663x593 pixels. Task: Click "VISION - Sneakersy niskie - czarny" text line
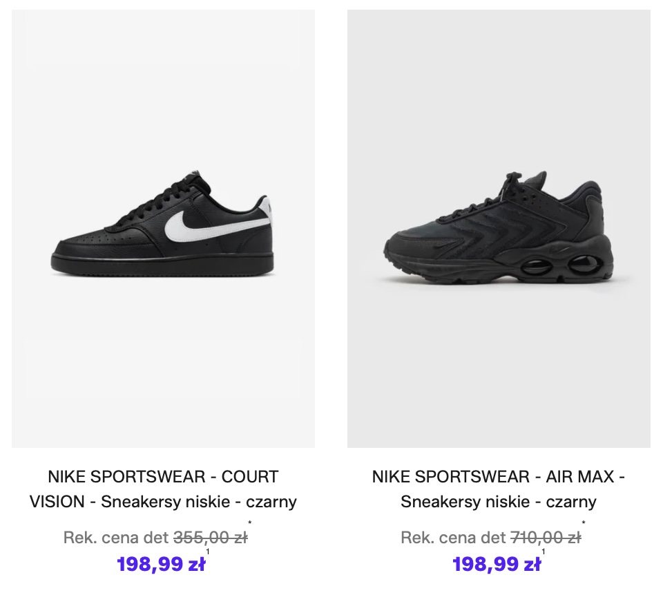(x=163, y=502)
